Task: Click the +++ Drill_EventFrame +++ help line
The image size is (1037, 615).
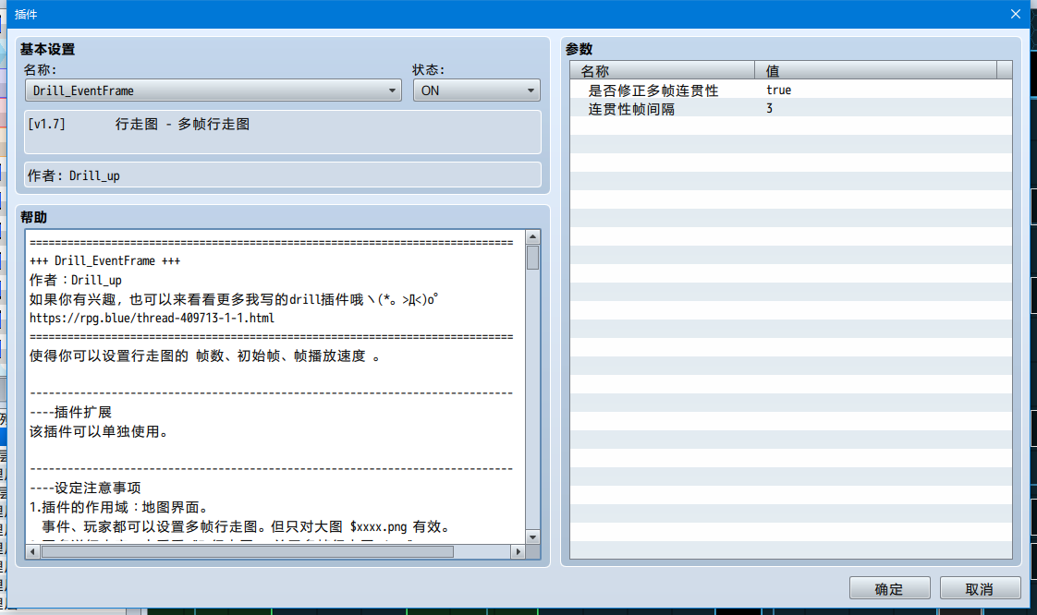Action: point(105,261)
